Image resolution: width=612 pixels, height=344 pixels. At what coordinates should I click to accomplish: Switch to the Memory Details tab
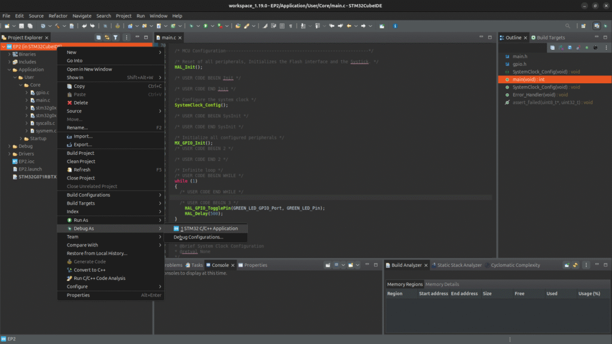[x=442, y=284]
